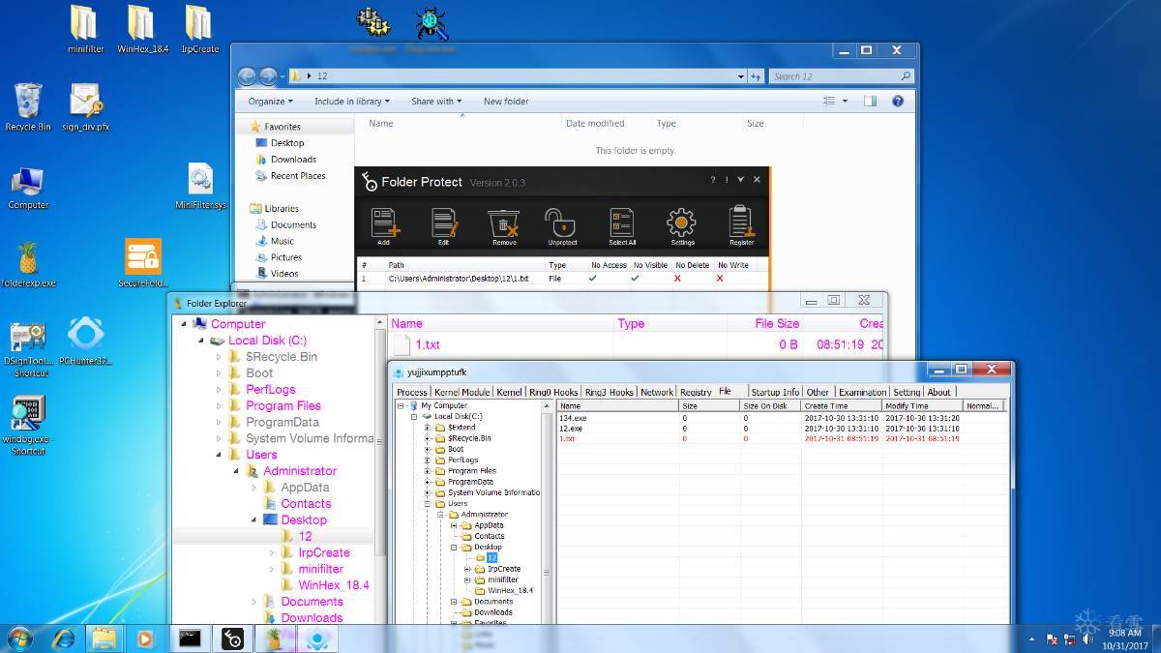This screenshot has width=1161, height=653.
Task: Switch to the Network tab in PCHunter
Action: click(657, 392)
